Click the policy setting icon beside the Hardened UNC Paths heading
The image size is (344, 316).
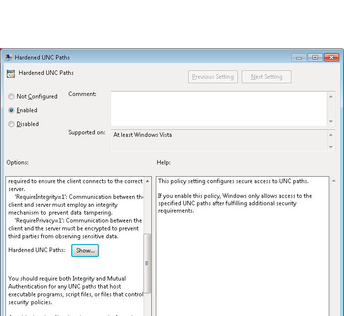(x=11, y=74)
